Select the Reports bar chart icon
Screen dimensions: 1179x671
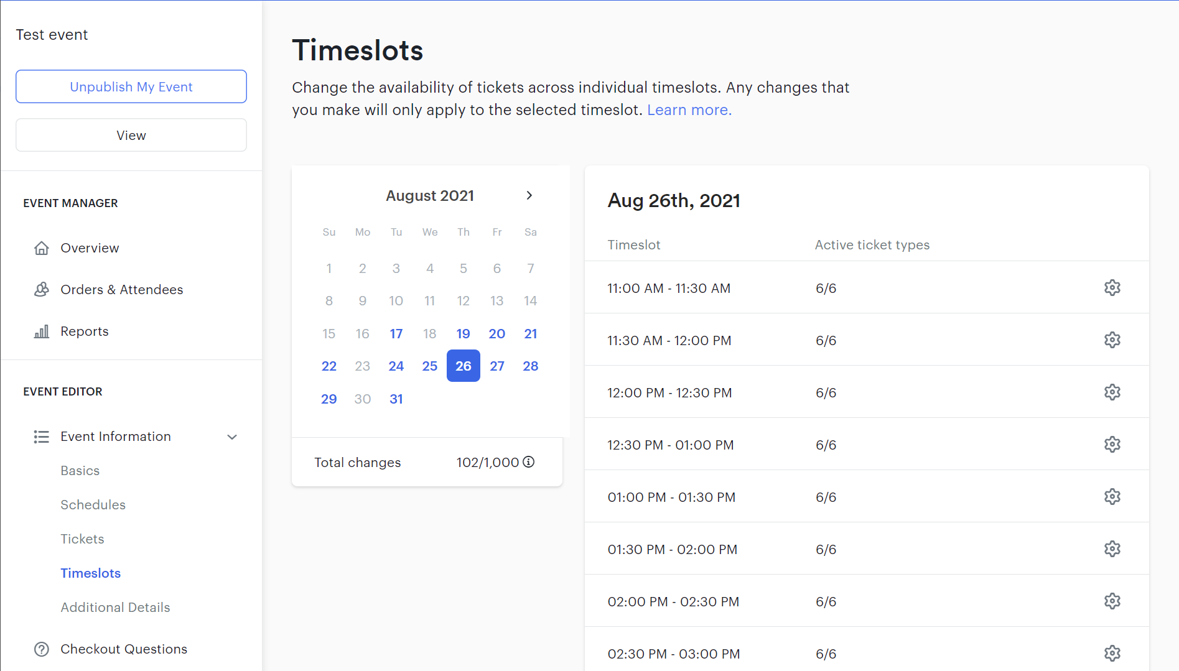pos(41,331)
